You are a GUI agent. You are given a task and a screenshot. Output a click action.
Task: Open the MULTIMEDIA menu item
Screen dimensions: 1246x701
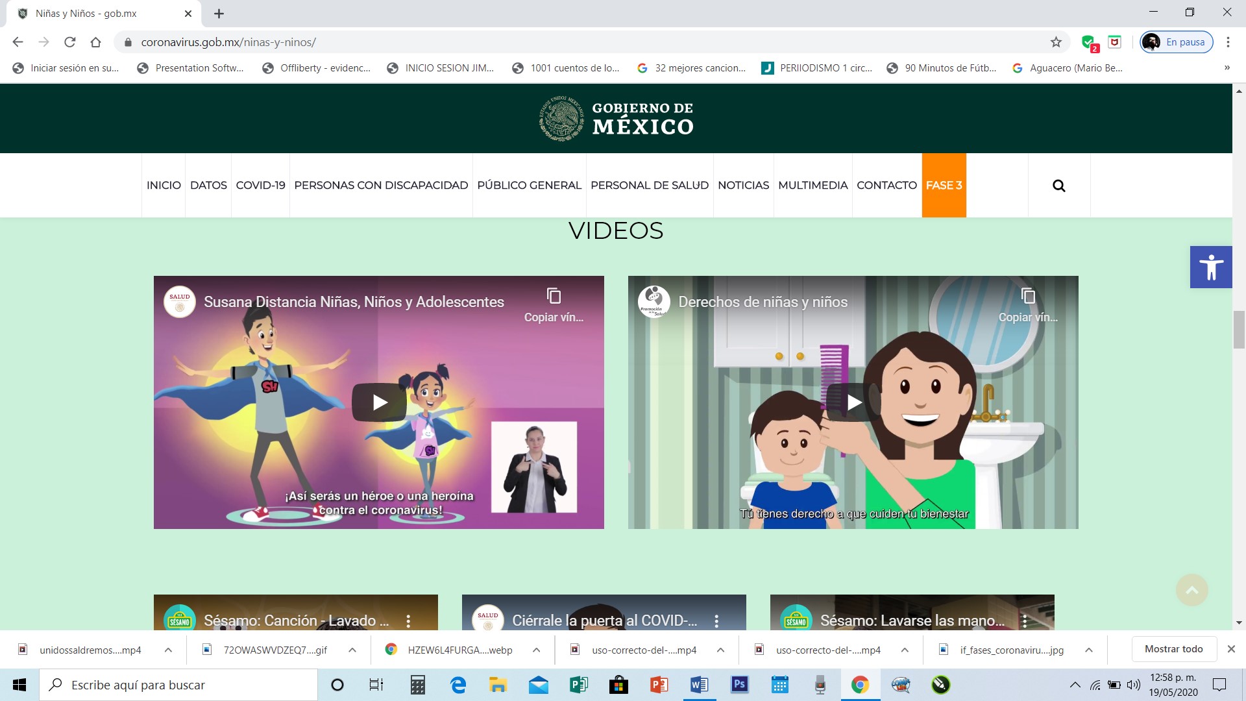point(812,185)
